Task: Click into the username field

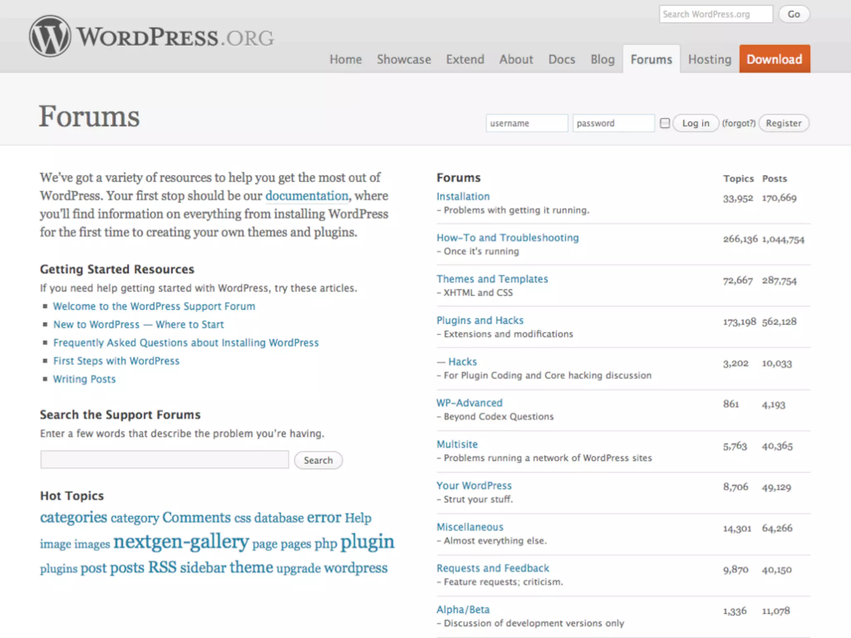Action: click(x=526, y=123)
